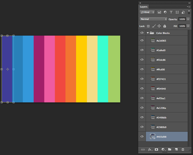Hide the #2980b9 layer

click(x=142, y=127)
